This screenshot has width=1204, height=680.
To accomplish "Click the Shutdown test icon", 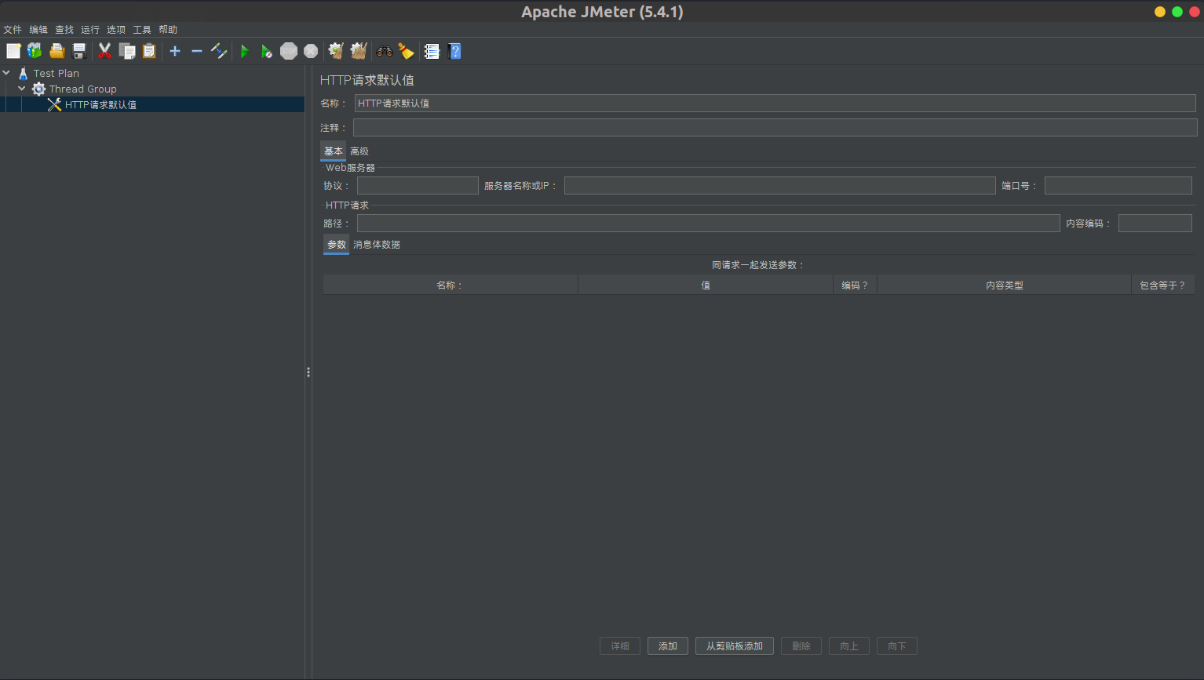I will (311, 51).
